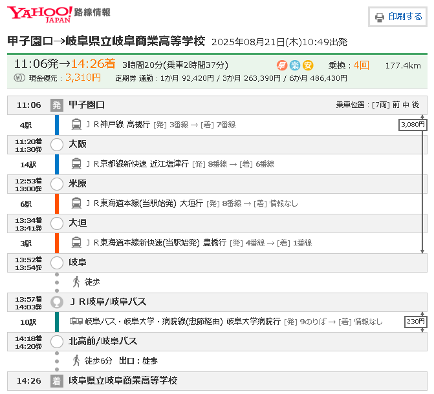Click the yen coin icon beside 現金優先

(19, 78)
